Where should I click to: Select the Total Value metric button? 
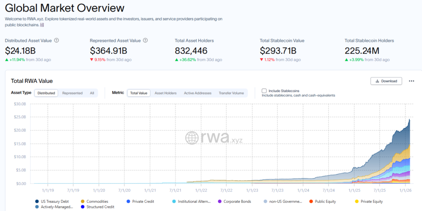coord(138,93)
